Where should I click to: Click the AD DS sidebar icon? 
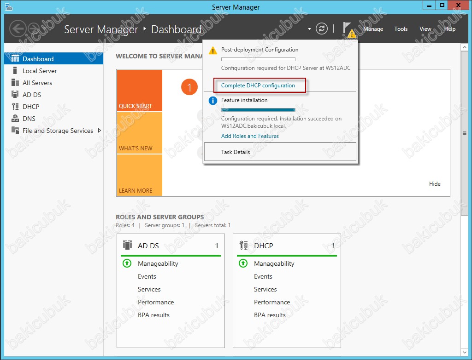(x=15, y=94)
